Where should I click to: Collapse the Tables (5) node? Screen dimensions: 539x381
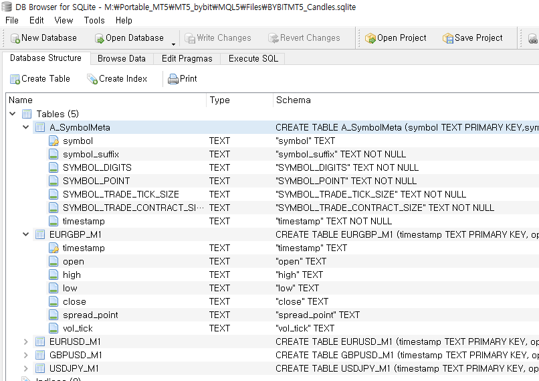[13, 114]
